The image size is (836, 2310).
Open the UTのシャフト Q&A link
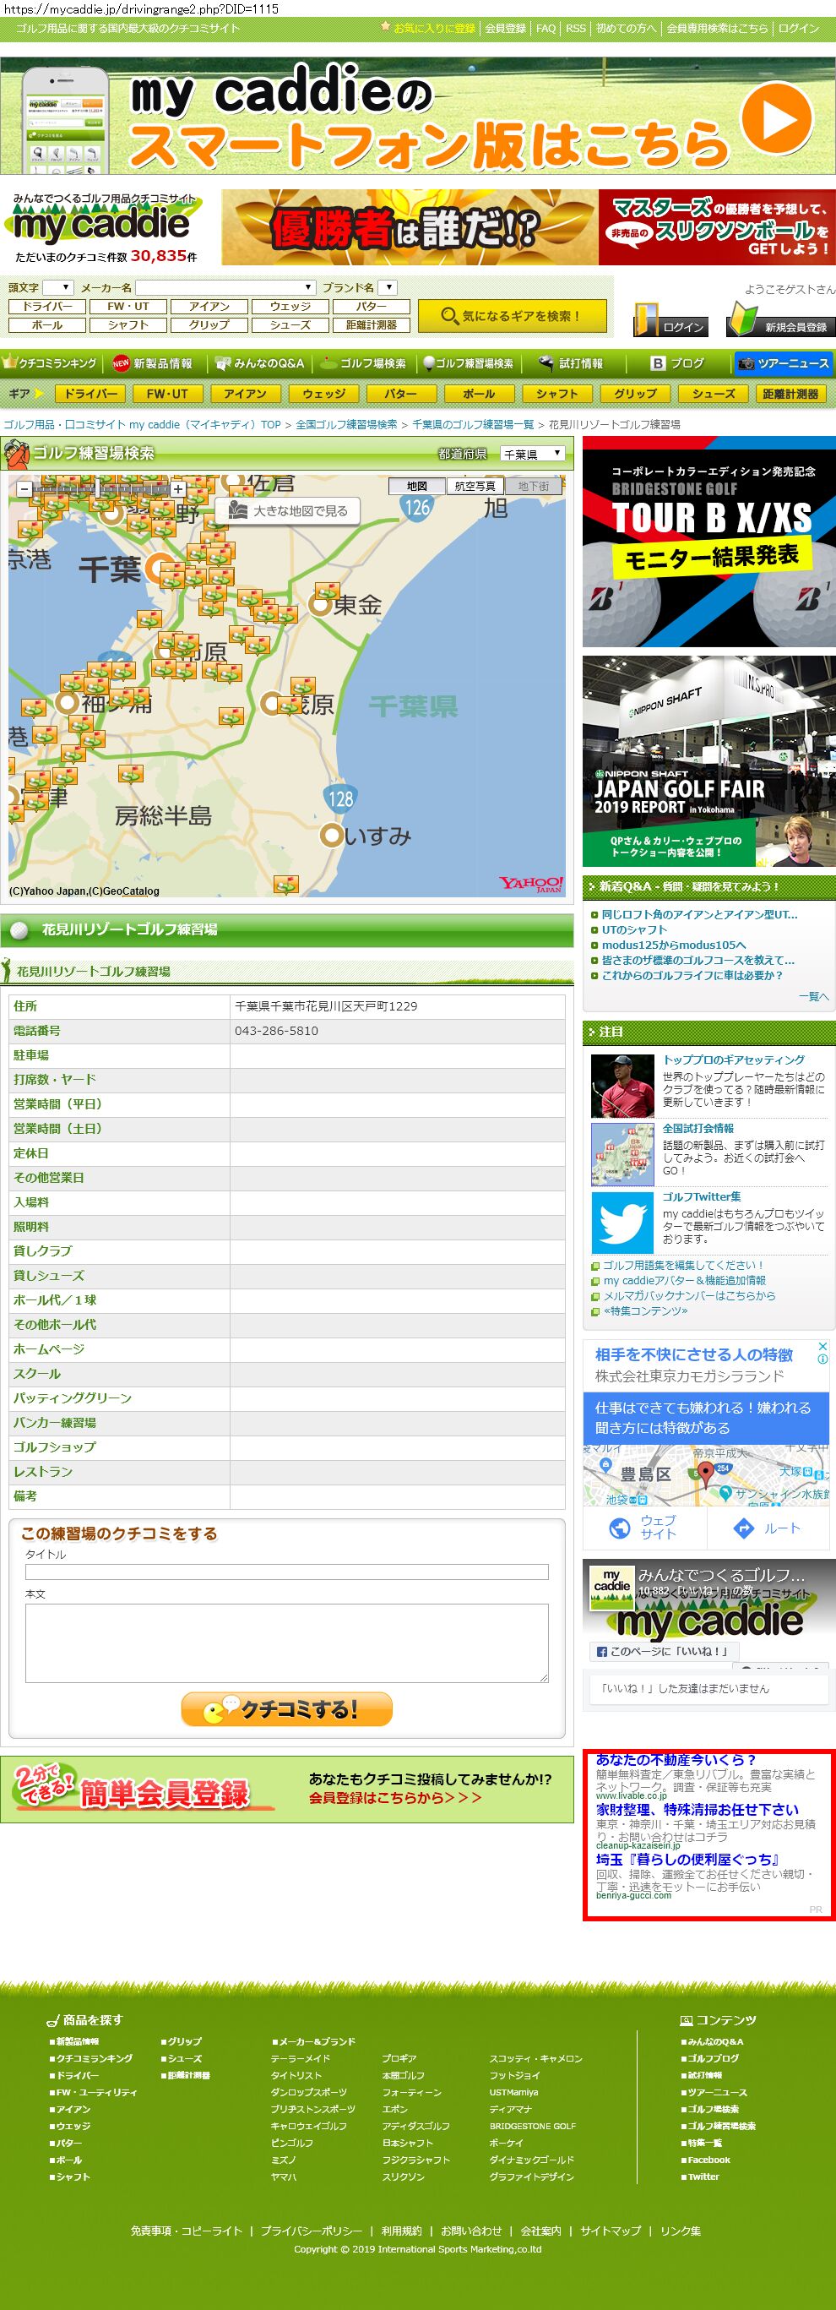[634, 929]
